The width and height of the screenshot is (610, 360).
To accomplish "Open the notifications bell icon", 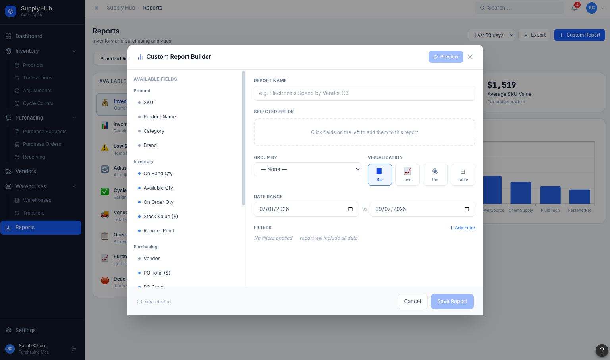I will point(574,8).
